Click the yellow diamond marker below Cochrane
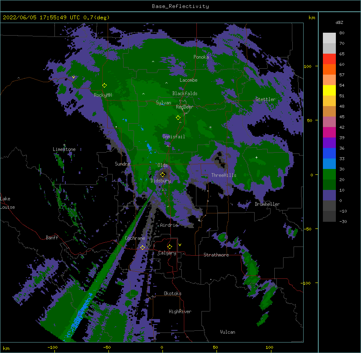The image size is (361, 353). click(x=142, y=247)
